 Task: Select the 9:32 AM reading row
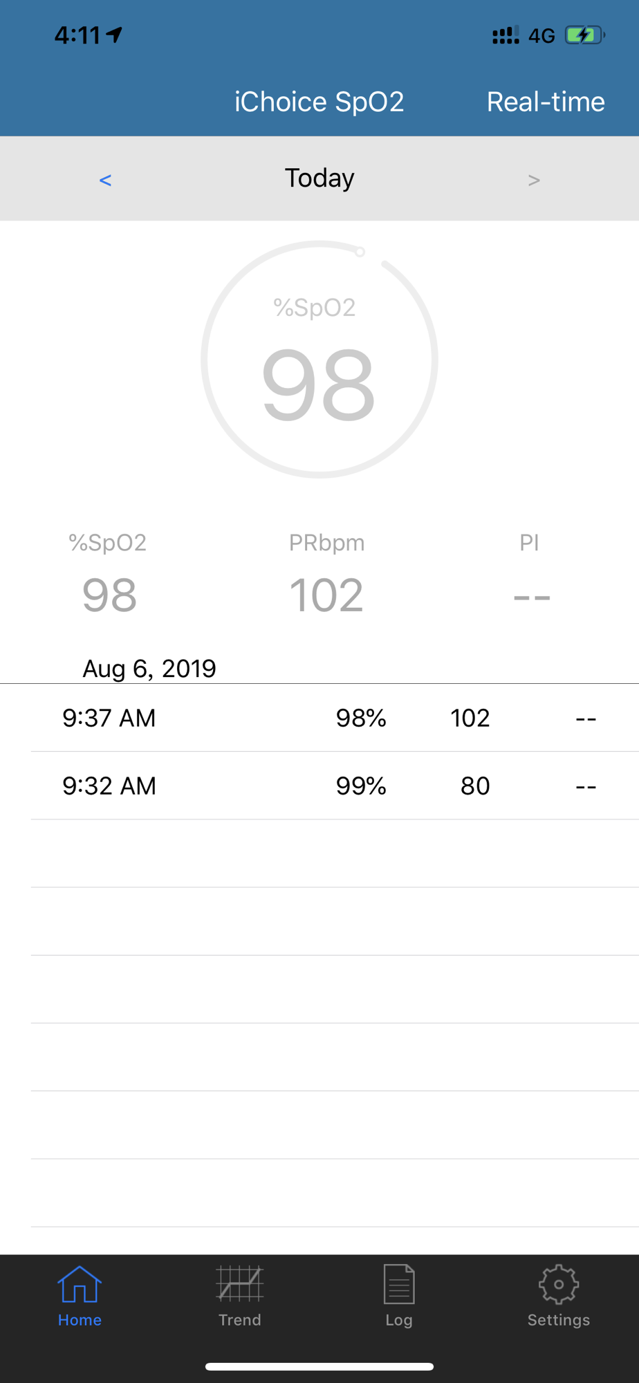click(x=335, y=786)
